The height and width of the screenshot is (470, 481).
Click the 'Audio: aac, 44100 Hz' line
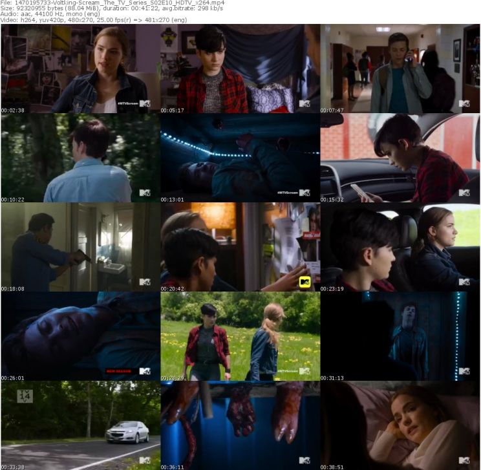pos(50,14)
